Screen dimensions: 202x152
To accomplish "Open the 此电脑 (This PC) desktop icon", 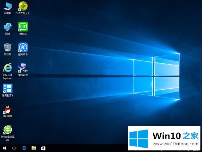I will (x=8, y=6).
